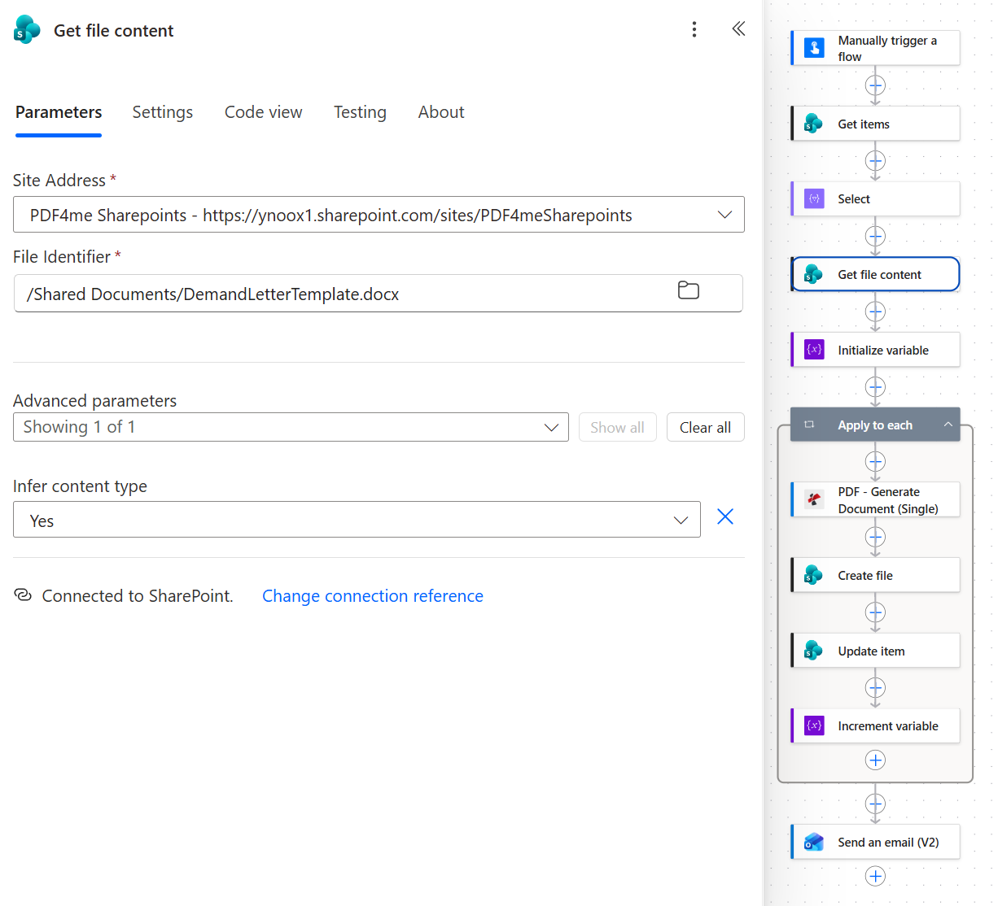Screen dimensions: 998x906
Task: Select the Send an email (V2) card label
Action: click(888, 843)
